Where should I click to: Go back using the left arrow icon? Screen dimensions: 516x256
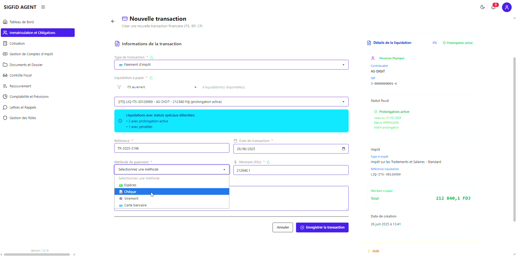click(x=113, y=21)
